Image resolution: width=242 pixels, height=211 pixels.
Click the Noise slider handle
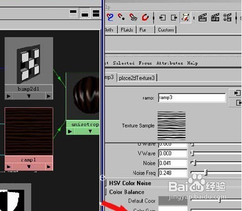(195, 163)
